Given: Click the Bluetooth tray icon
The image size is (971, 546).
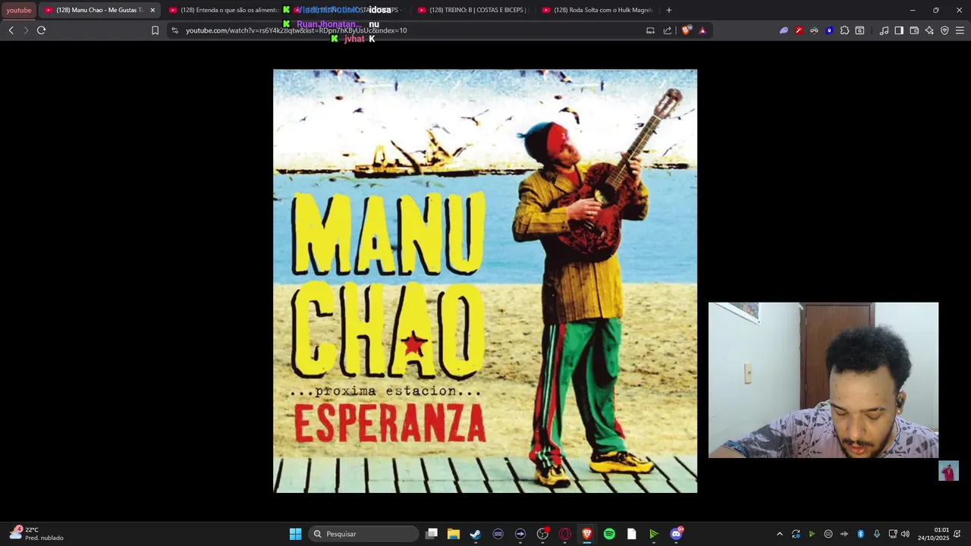Looking at the screenshot, I should [x=861, y=534].
